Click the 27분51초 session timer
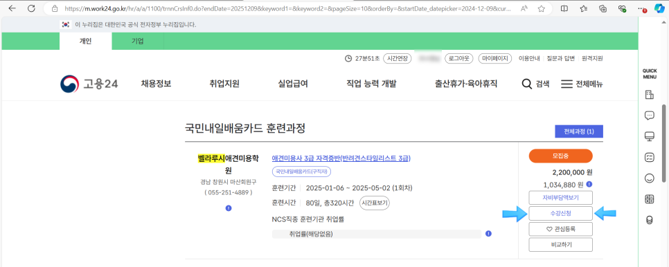The width and height of the screenshot is (669, 267). coord(363,58)
